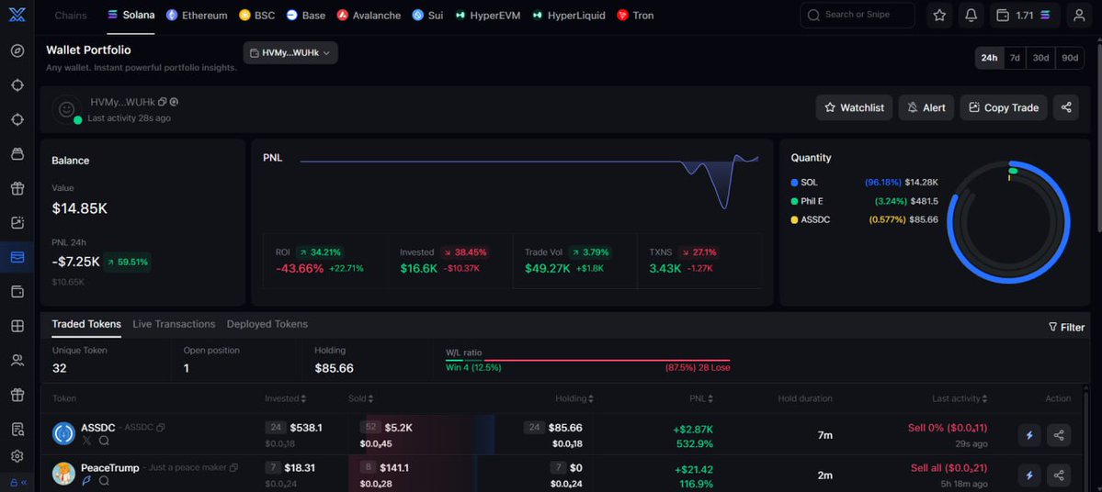Click the Copy Trade button

tap(1004, 107)
